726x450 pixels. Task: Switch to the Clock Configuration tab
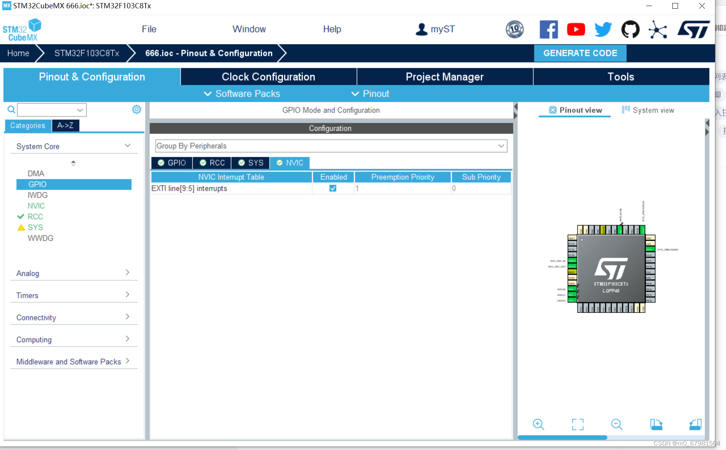pyautogui.click(x=268, y=77)
